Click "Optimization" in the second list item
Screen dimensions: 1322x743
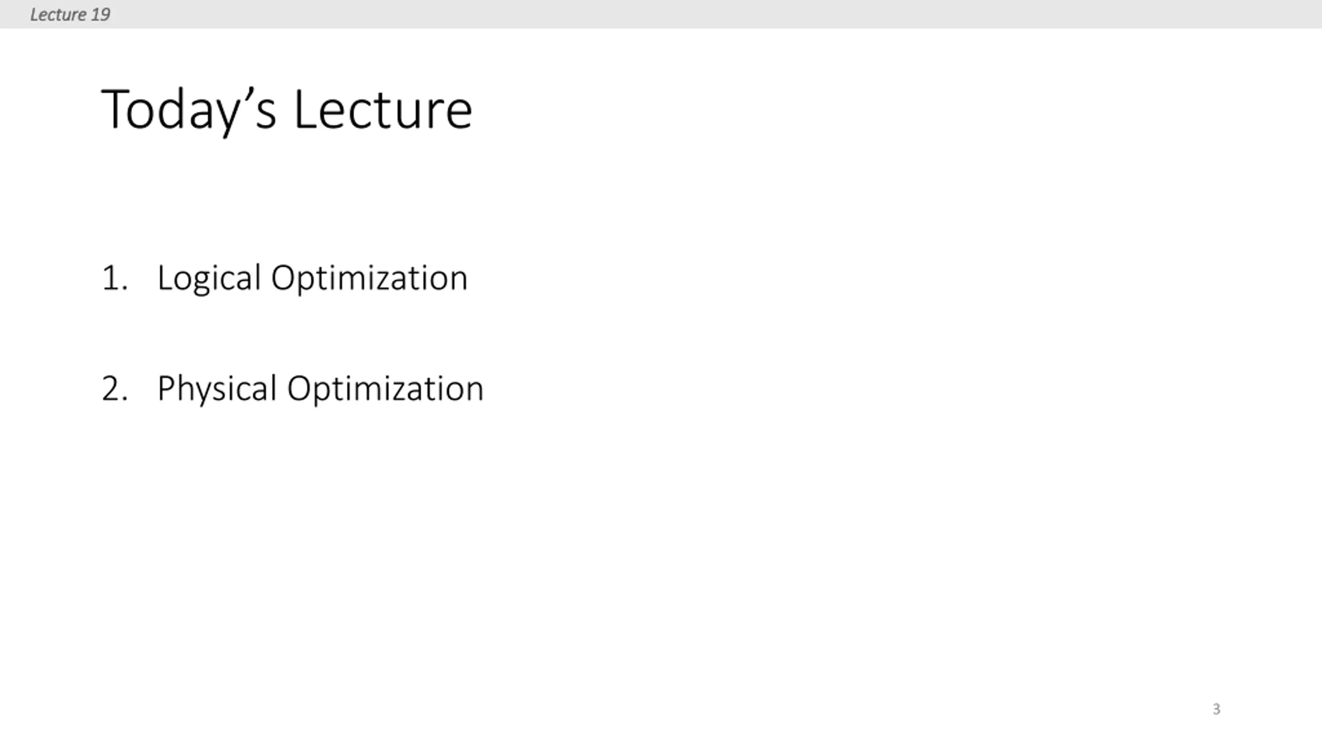click(x=386, y=390)
